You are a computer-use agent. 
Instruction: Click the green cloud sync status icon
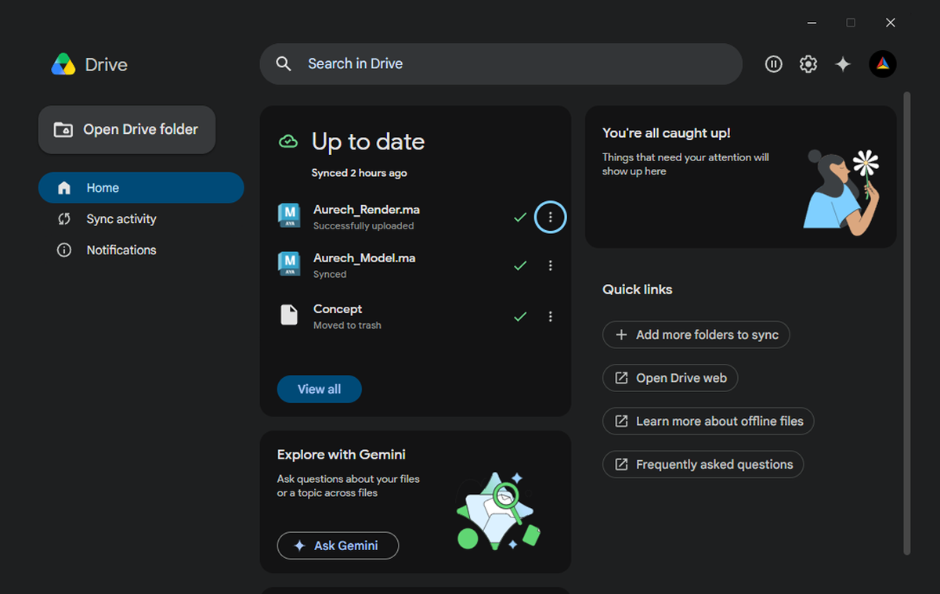pos(288,142)
